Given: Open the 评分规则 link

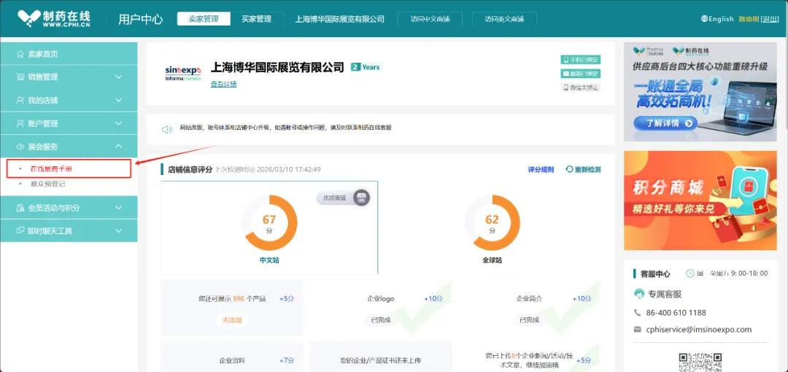Looking at the screenshot, I should point(541,169).
